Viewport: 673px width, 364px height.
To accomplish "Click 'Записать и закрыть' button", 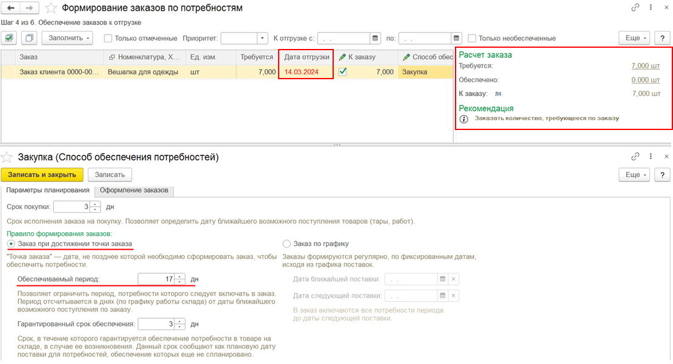I will (x=42, y=175).
